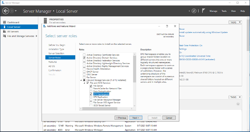Open the Manage menu
This screenshot has height=132, width=250.
213,11
